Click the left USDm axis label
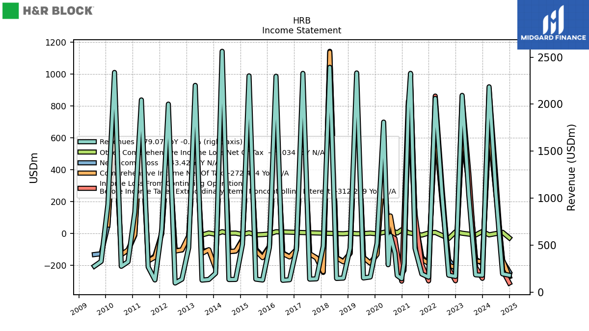 tap(33, 168)
